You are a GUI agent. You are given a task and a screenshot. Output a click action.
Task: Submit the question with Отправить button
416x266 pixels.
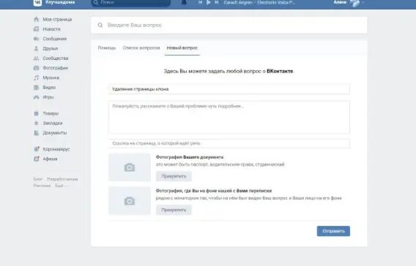333,231
